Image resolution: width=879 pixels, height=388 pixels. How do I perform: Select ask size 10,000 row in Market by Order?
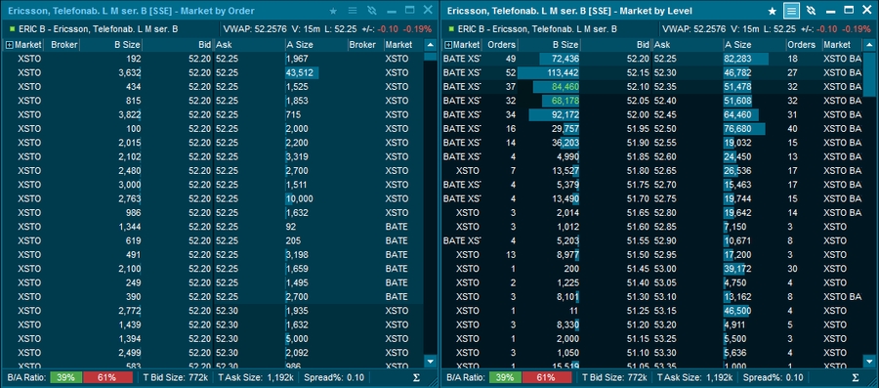tap(300, 199)
